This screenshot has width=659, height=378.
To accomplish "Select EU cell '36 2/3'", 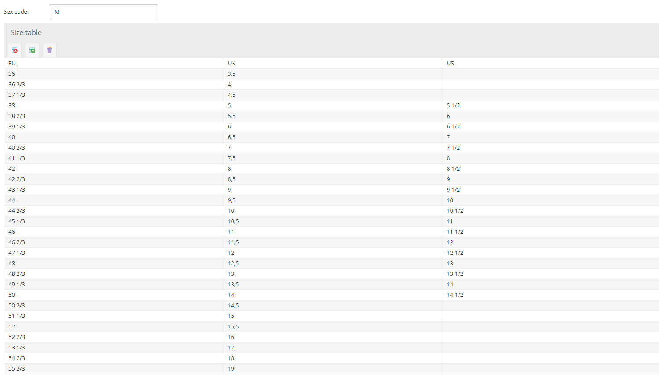I will point(113,84).
